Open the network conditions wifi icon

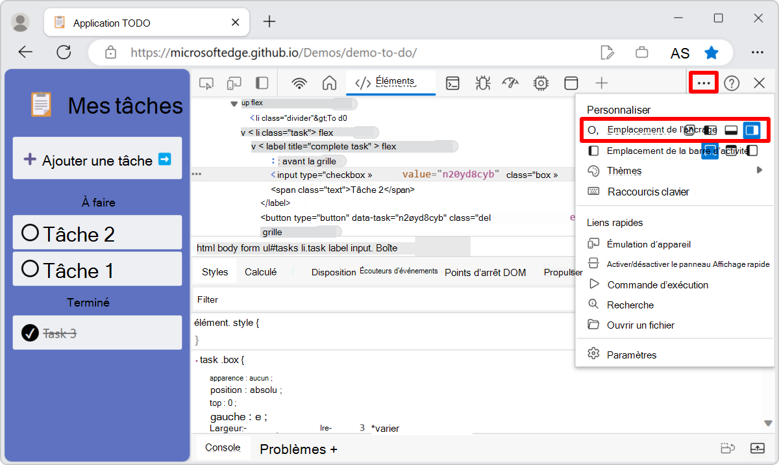[x=298, y=83]
